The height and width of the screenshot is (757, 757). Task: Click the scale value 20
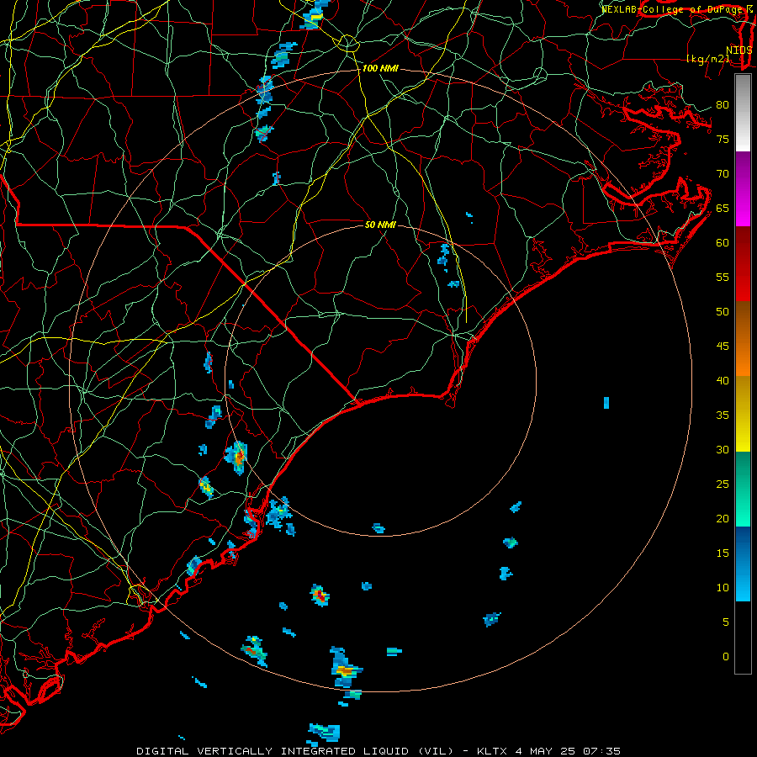pyautogui.click(x=723, y=518)
